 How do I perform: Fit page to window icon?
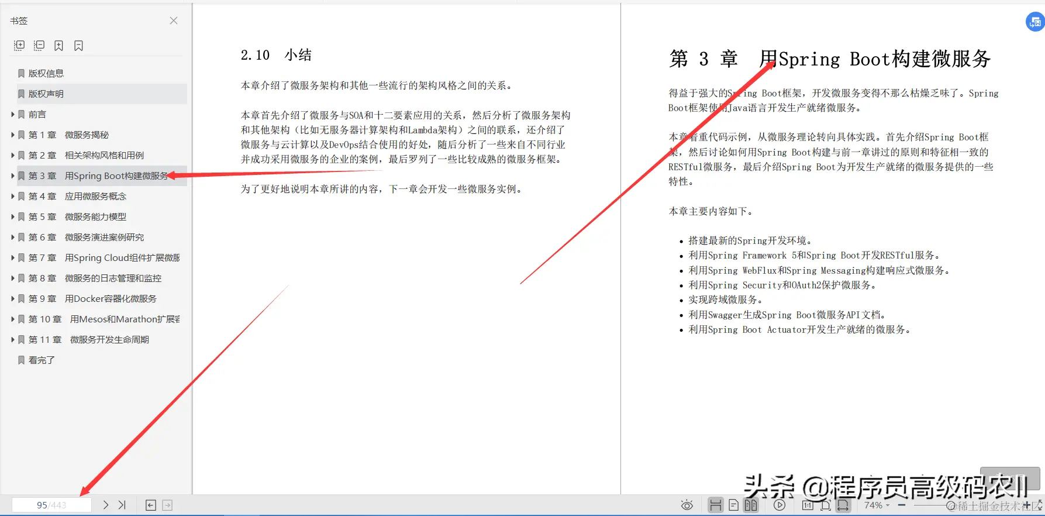pyautogui.click(x=825, y=505)
